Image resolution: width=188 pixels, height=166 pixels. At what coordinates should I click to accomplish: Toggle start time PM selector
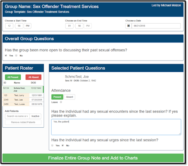tap(27, 26)
